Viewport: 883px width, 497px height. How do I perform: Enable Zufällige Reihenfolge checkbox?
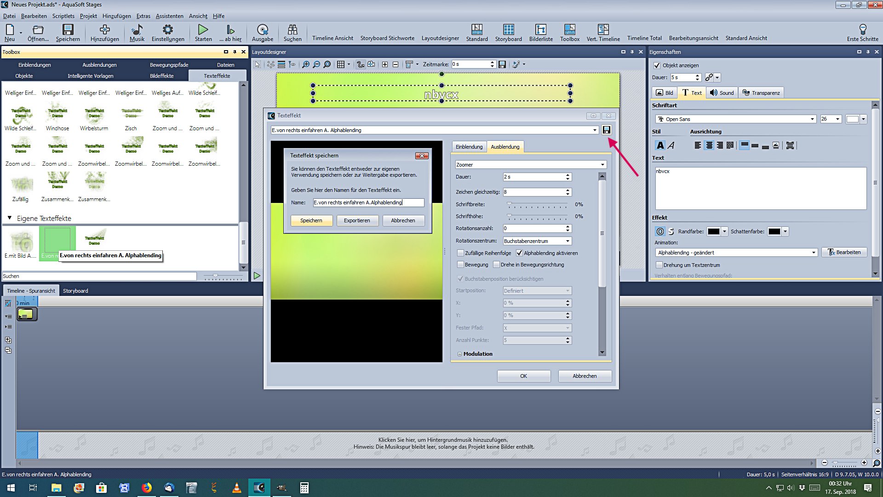click(460, 253)
